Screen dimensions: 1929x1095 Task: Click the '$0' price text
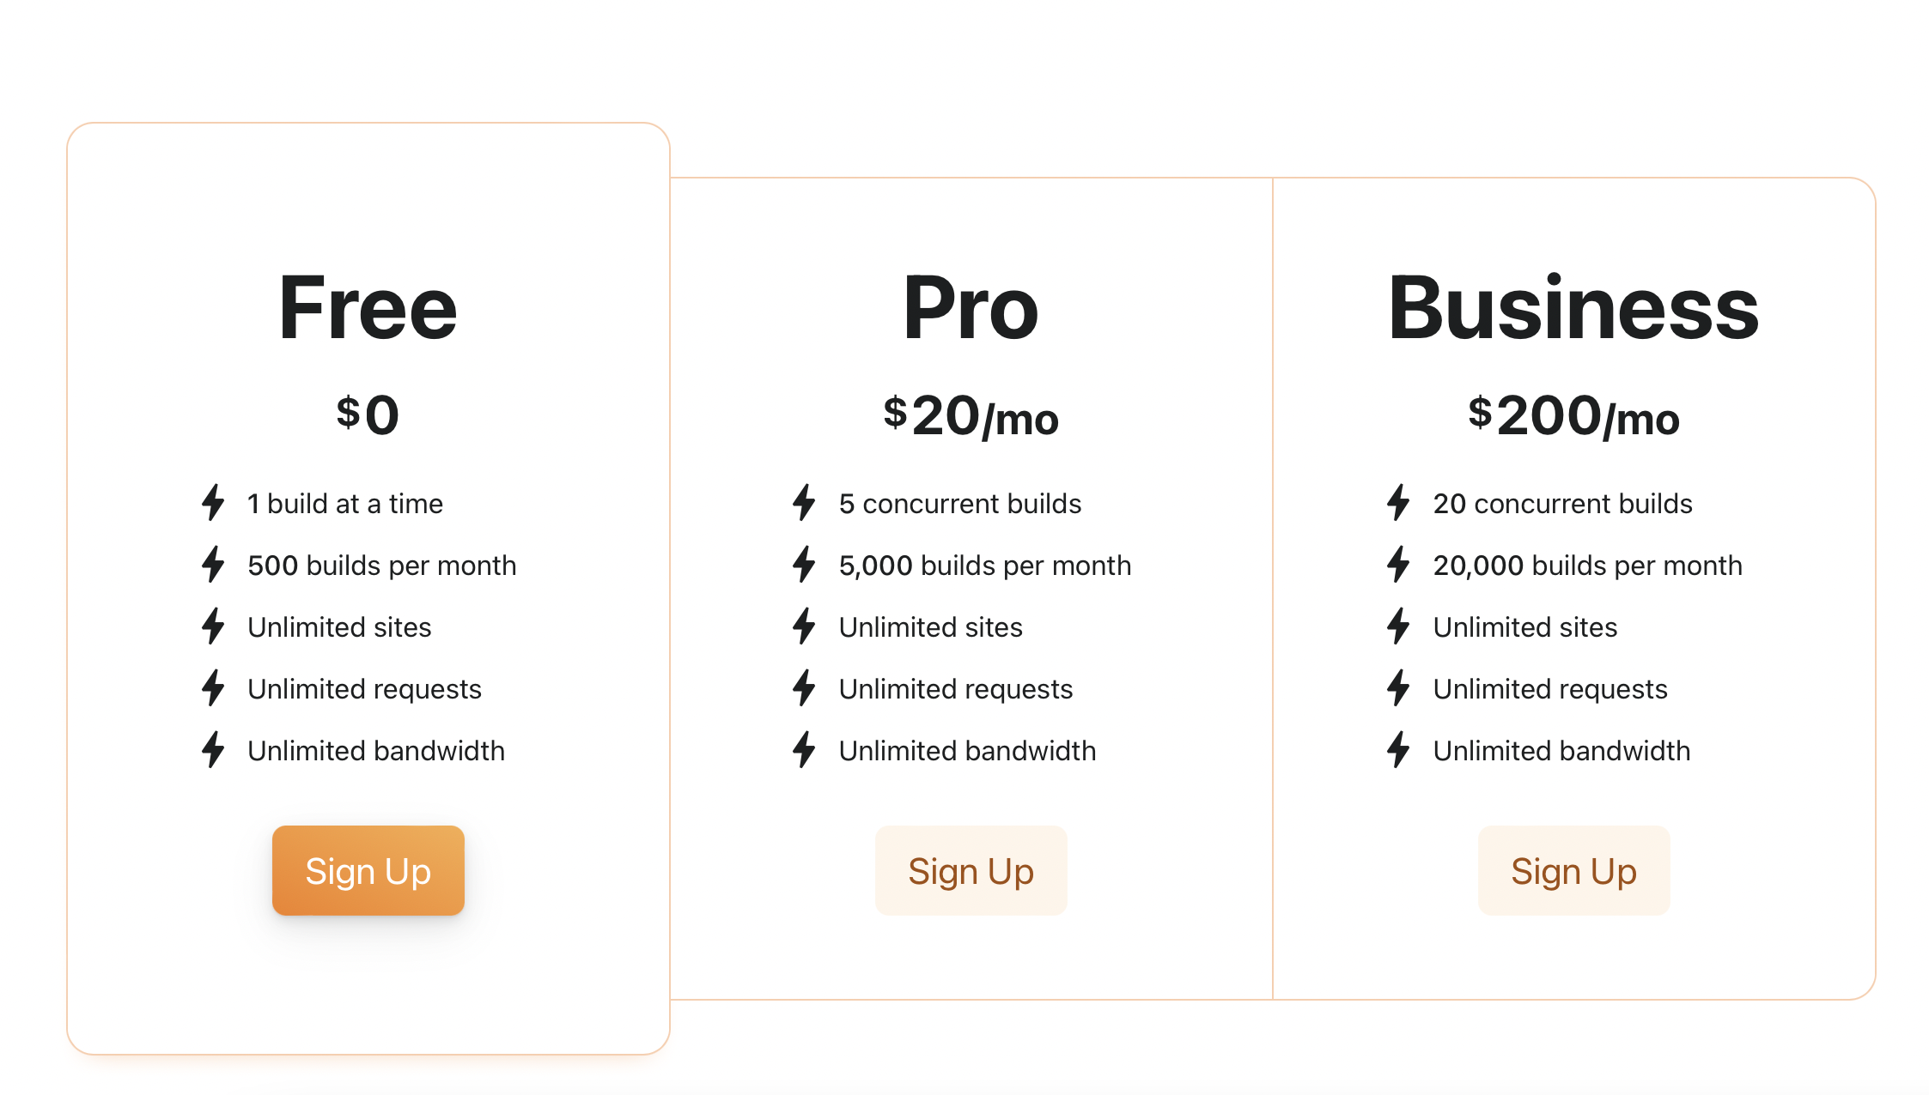tap(368, 416)
